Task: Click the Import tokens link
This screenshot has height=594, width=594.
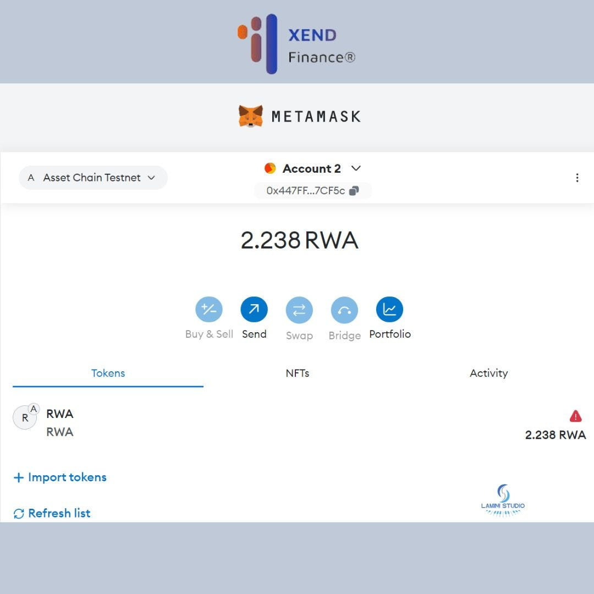Action: click(61, 477)
